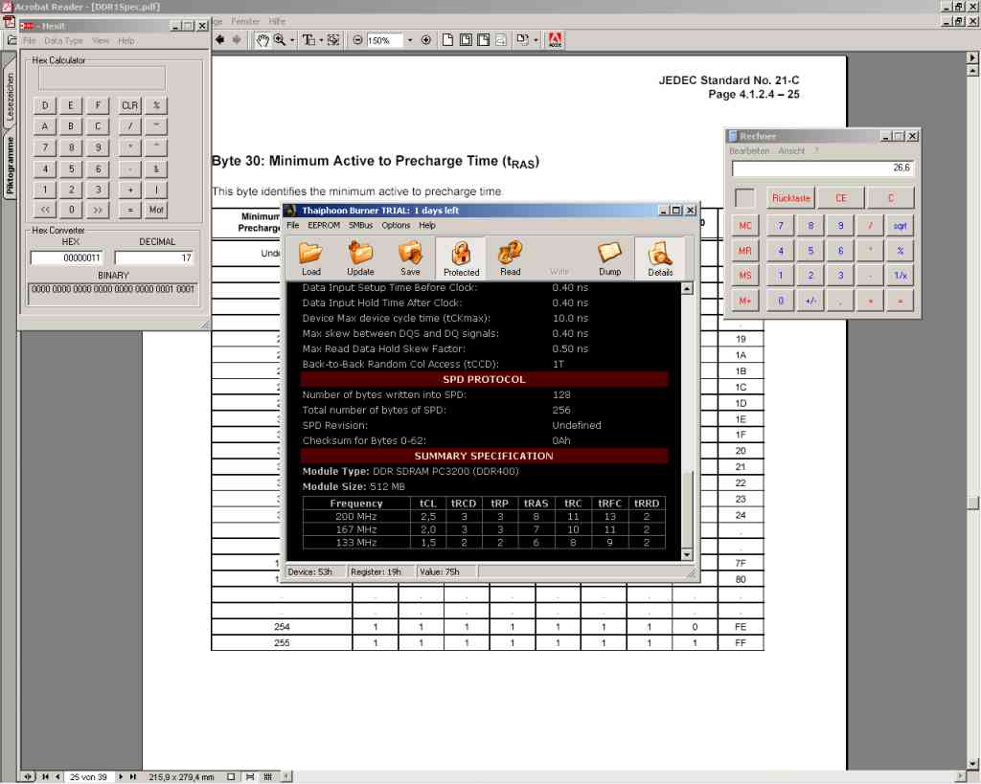This screenshot has height=784, width=981.
Task: Go to last page in Acrobat status bar
Action: point(132,777)
